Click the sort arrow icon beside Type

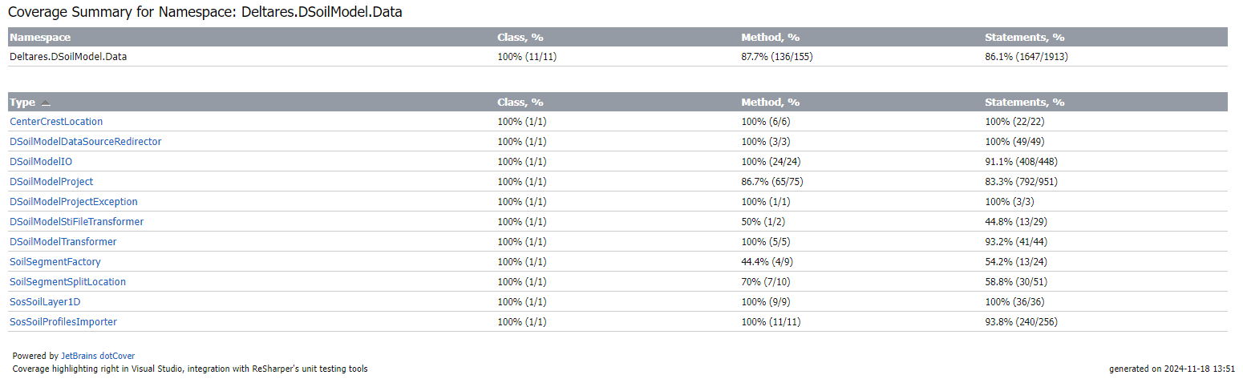(46, 103)
